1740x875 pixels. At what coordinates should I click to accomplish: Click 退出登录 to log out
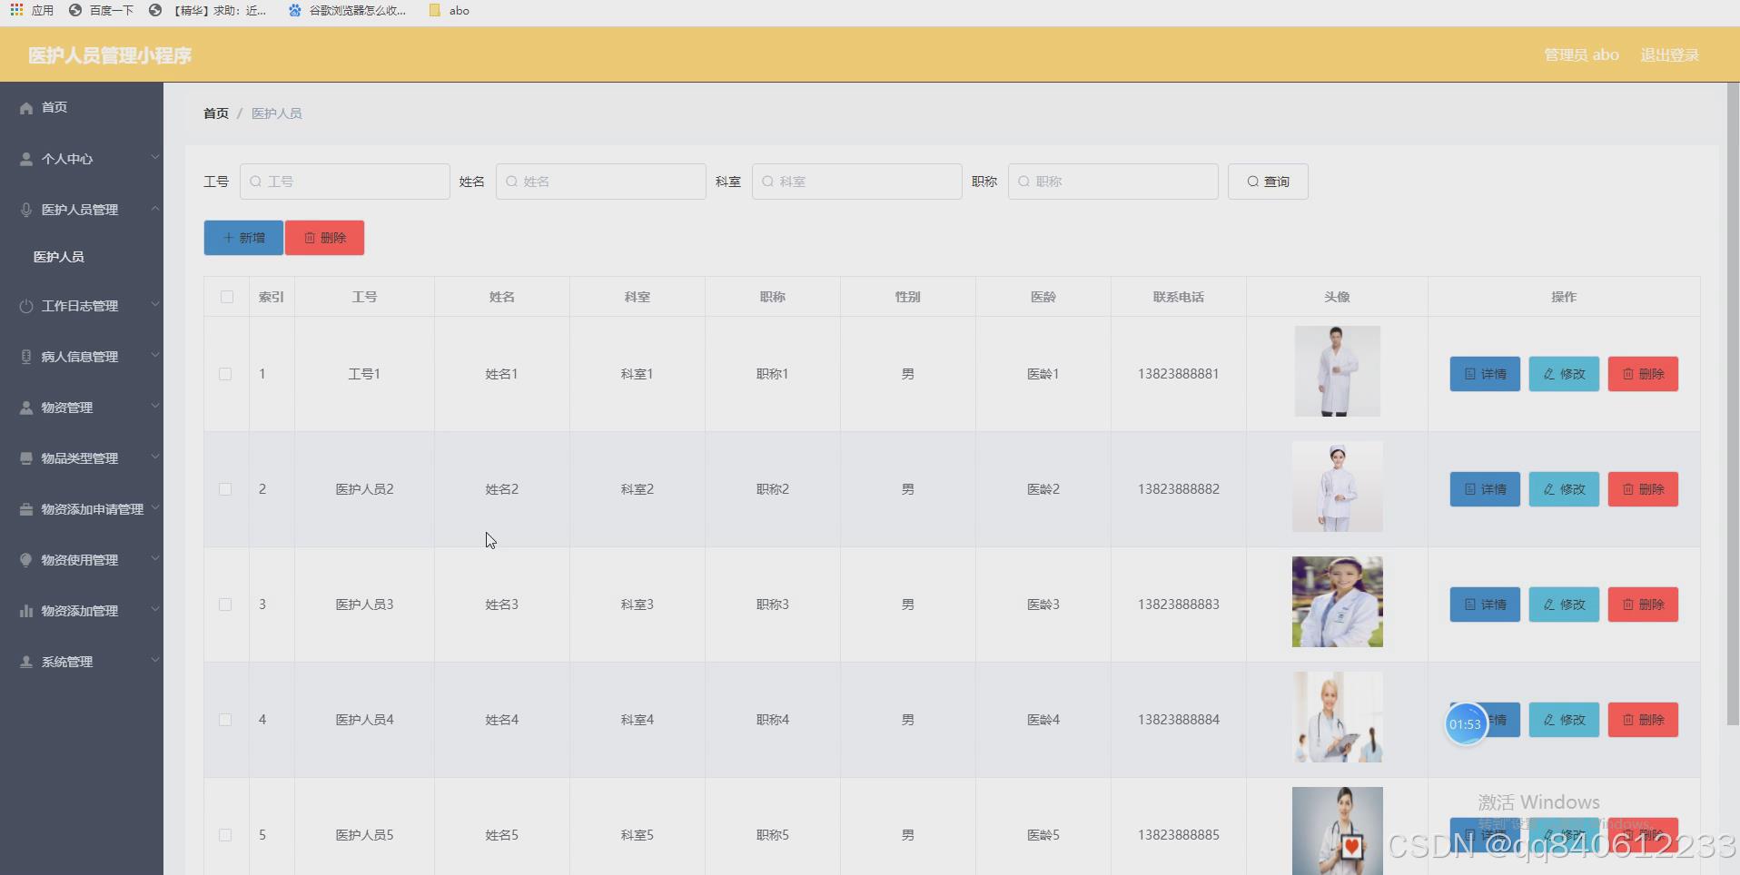1669,55
